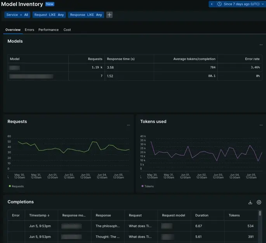This screenshot has height=243, width=266.
Task: Download completions data with download icon
Action: pyautogui.click(x=250, y=202)
